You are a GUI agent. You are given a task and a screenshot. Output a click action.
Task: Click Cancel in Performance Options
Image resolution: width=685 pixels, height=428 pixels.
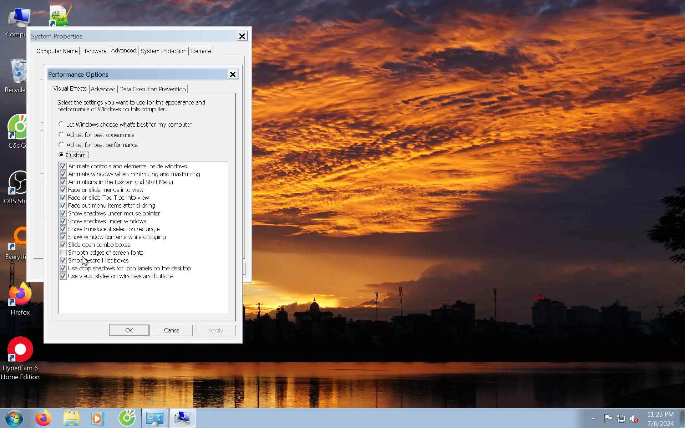172,330
